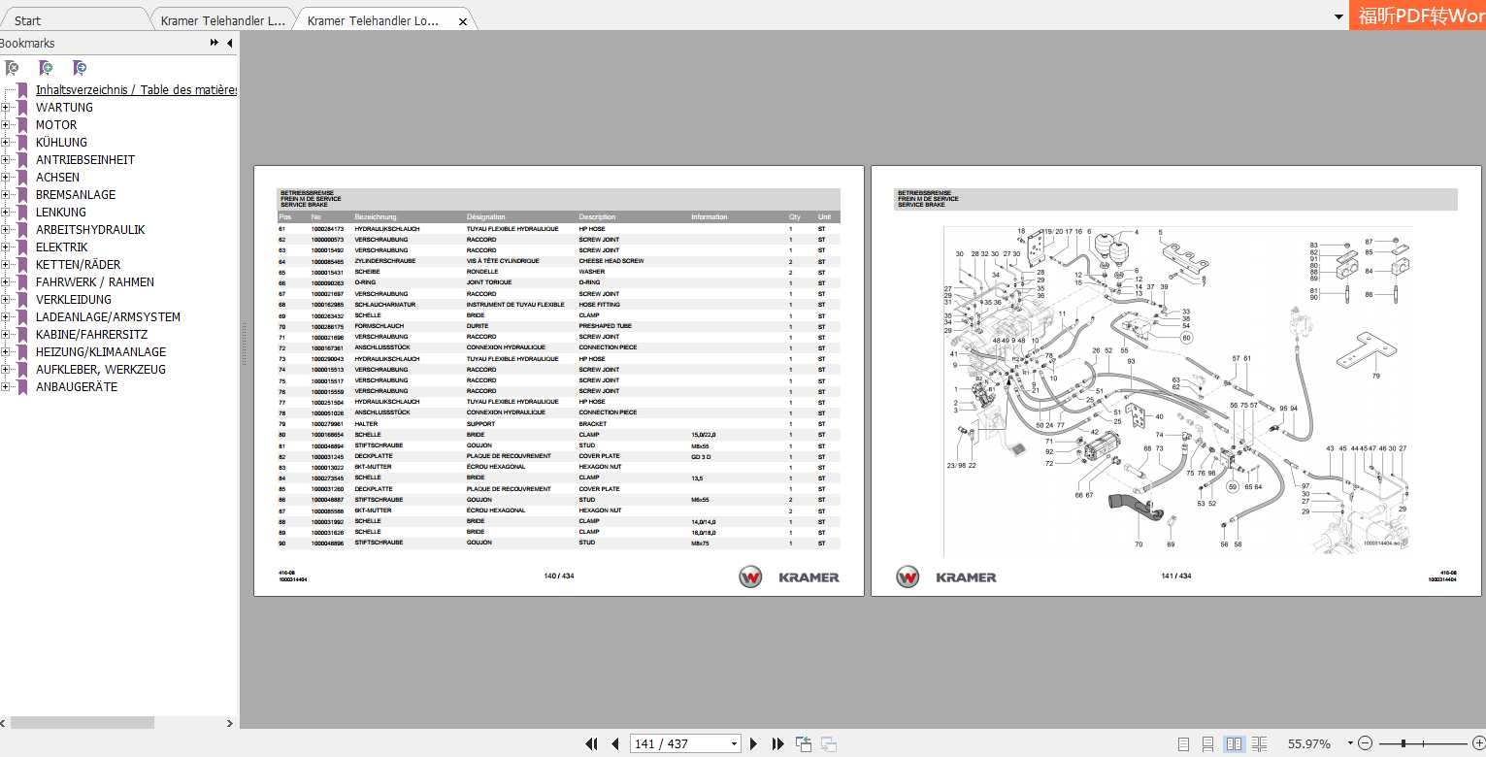Close the active Kramer Telehandler tab

click(463, 21)
